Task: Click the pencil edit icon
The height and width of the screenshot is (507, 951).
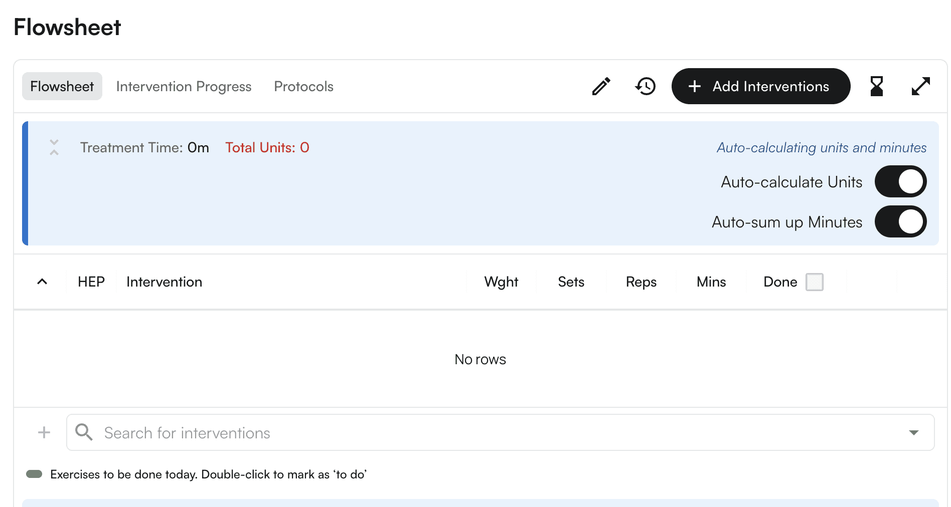Action: 601,86
